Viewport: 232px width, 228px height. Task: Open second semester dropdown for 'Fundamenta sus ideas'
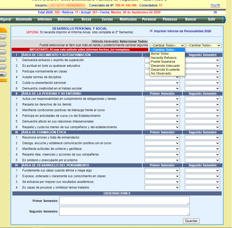(x=202, y=170)
